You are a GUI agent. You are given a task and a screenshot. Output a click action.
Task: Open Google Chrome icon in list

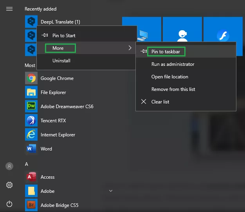point(31,78)
